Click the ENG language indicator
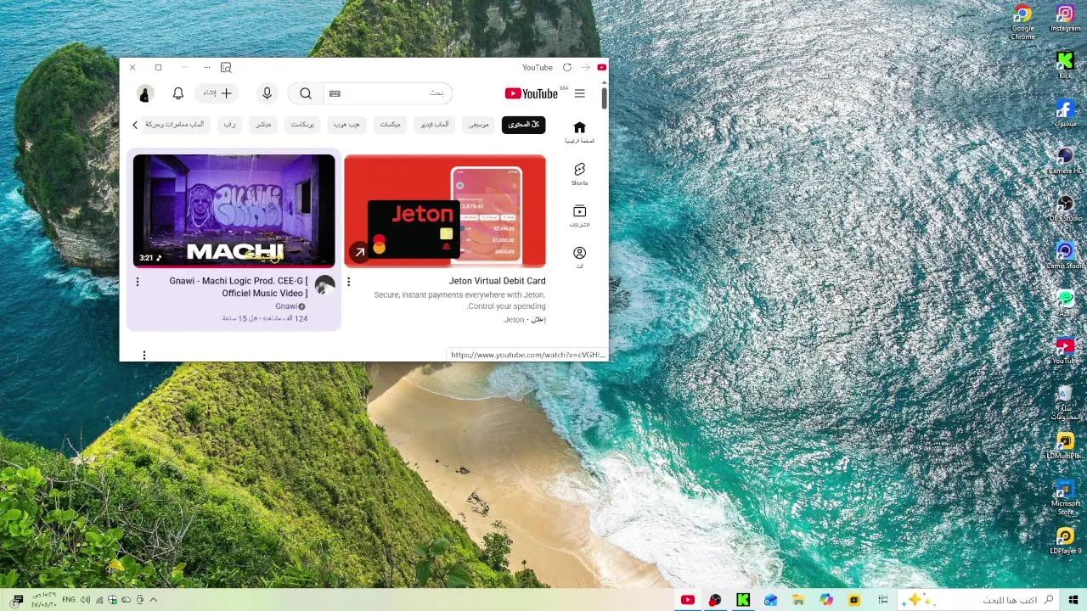 point(69,600)
